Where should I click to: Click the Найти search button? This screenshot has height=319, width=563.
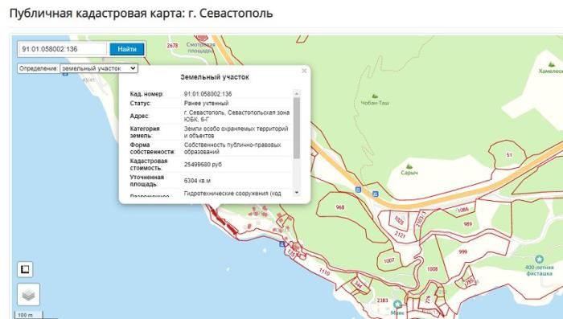[x=127, y=49]
